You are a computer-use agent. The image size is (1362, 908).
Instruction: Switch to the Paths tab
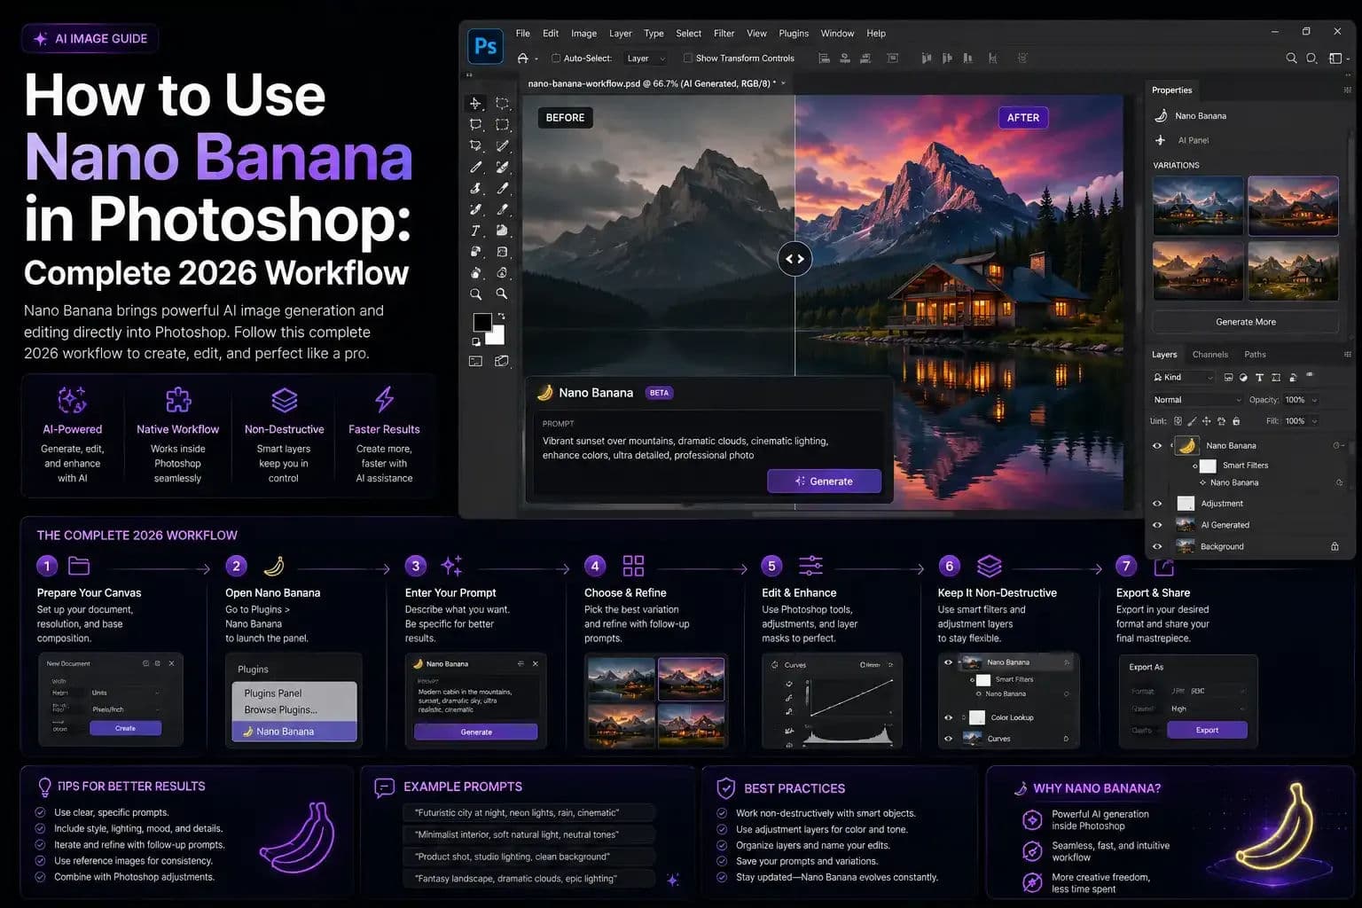click(1255, 355)
